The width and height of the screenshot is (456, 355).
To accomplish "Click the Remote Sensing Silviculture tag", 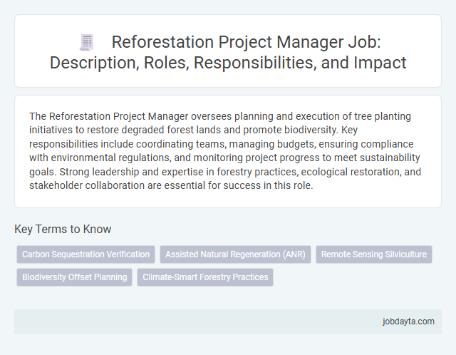I will 373,254.
